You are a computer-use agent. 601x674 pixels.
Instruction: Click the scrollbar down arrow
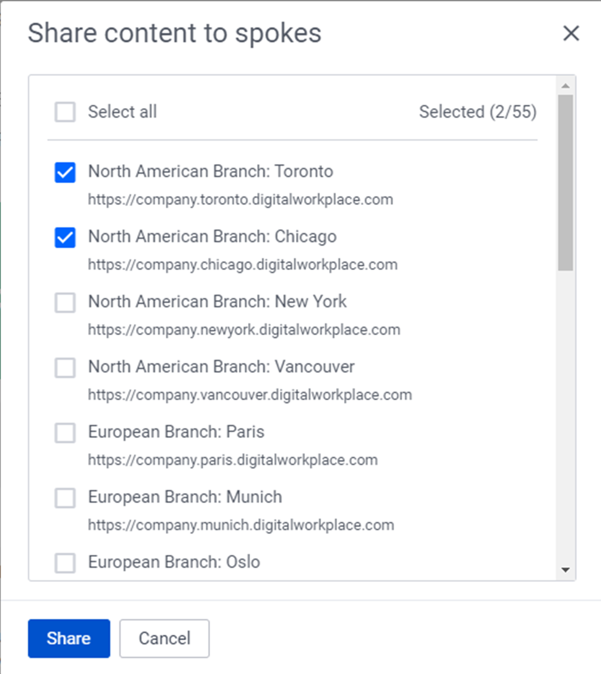point(566,570)
